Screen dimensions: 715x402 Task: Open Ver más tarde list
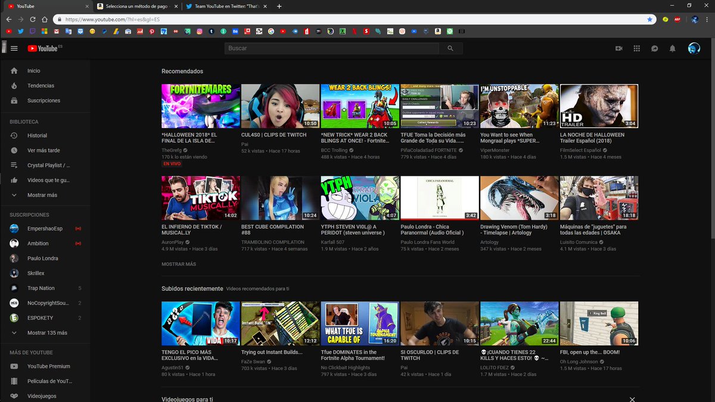pyautogui.click(x=45, y=151)
